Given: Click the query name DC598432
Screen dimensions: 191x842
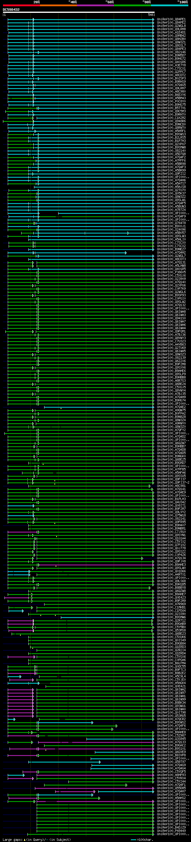Looking at the screenshot, I should [11, 10].
